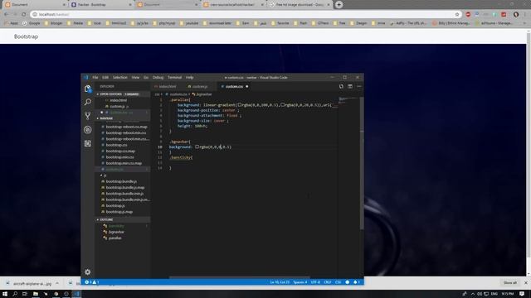Viewport: 531px width, 298px height.
Task: Reload the page in Chrome
Action: pos(24,14)
